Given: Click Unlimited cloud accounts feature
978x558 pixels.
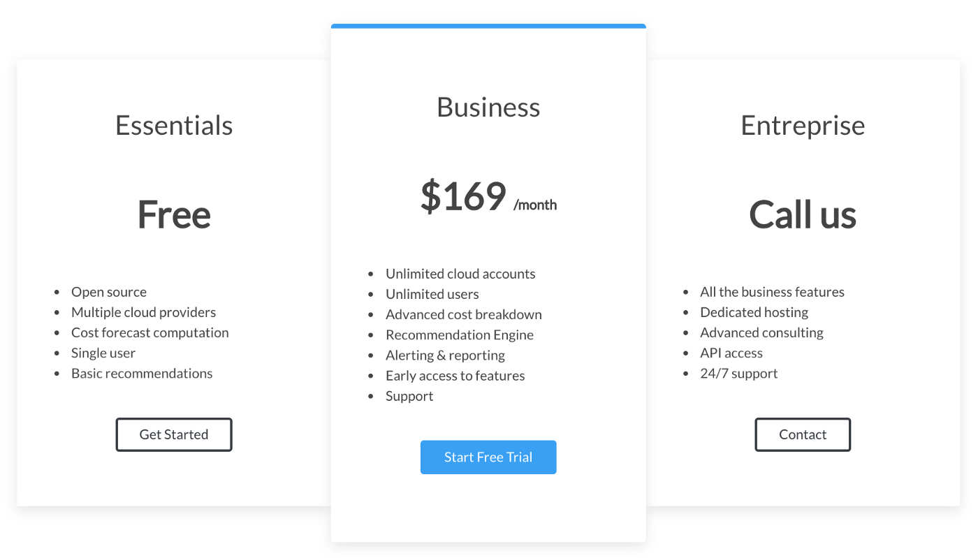Looking at the screenshot, I should [x=461, y=274].
